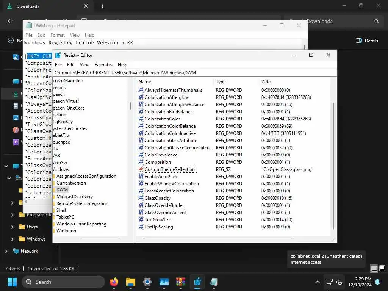
Task: Select the ColorizationAfterglow value icon
Action: click(141, 97)
